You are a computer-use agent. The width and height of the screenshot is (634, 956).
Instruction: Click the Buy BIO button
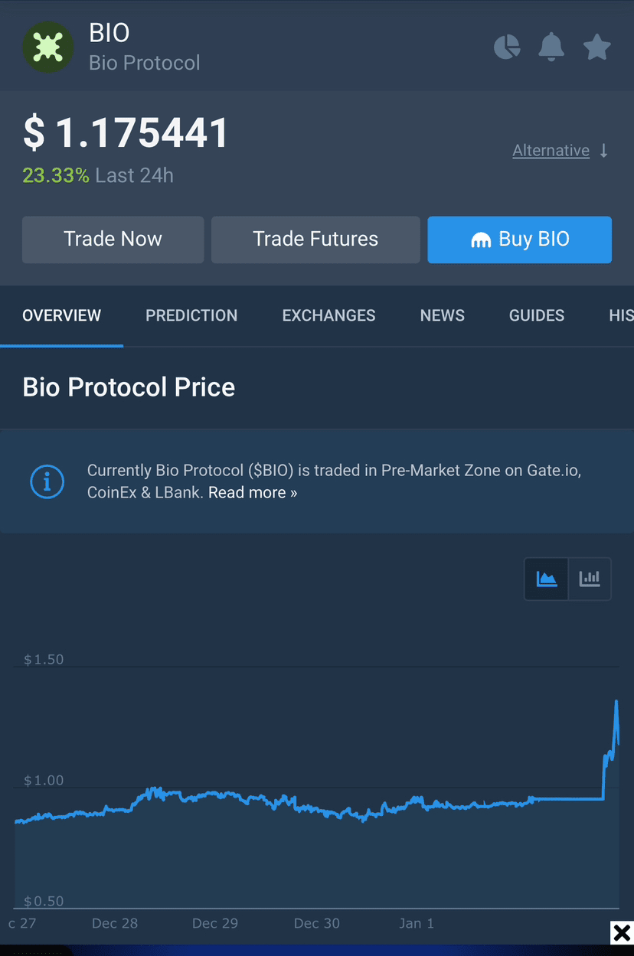tap(519, 240)
